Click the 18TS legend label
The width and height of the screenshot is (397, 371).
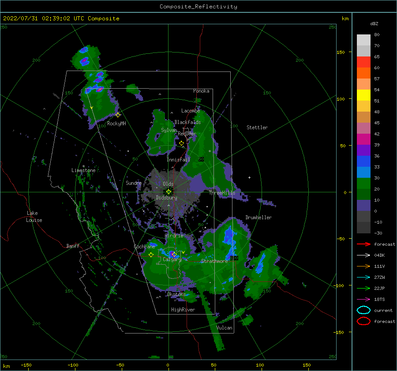[379, 300]
